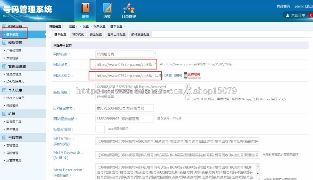Click the 删除 logo delete link
The image size is (313, 180).
178,75
